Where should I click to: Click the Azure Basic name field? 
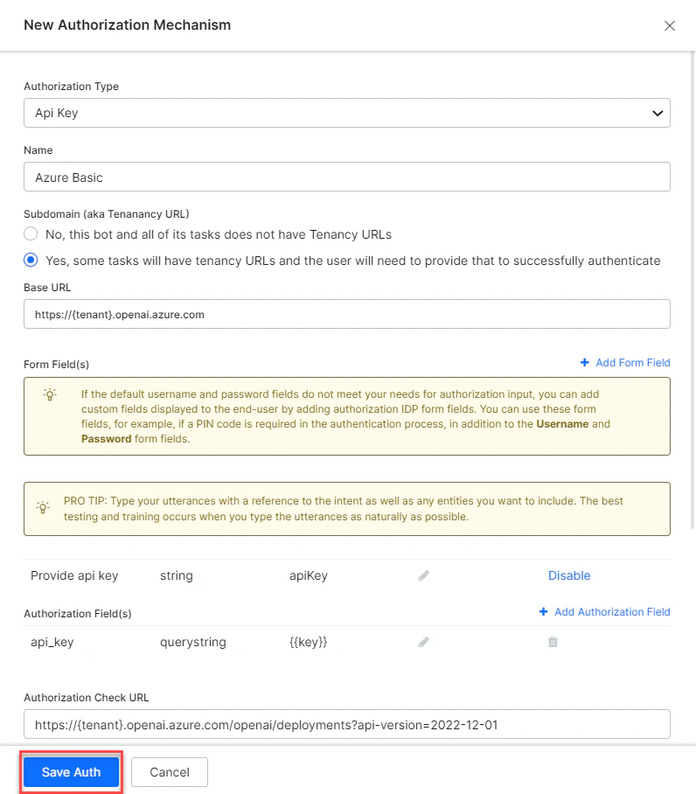(x=346, y=177)
